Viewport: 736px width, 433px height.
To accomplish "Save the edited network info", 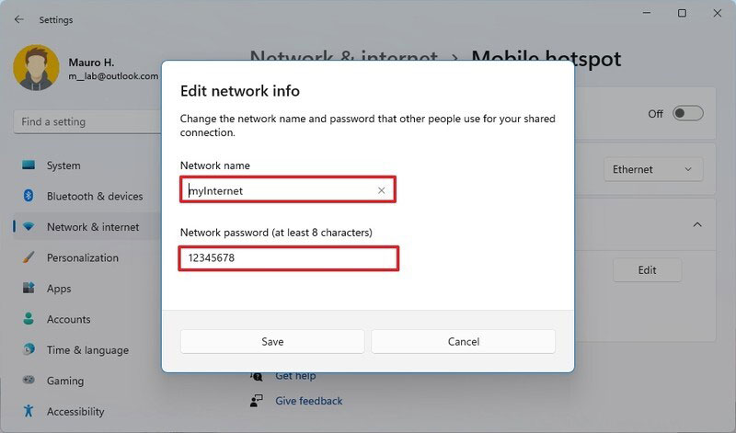I will click(272, 341).
